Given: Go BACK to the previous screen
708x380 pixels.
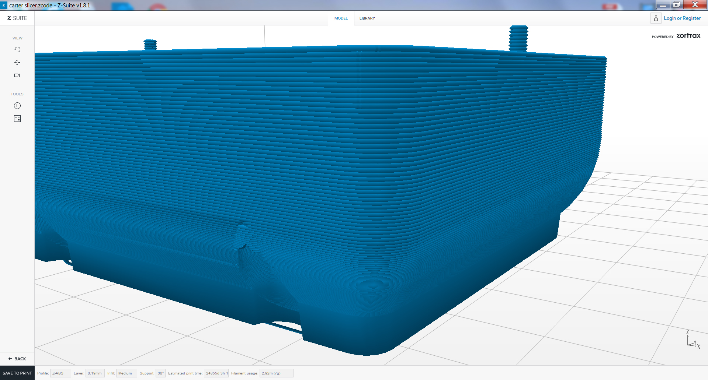Looking at the screenshot, I should (17, 359).
